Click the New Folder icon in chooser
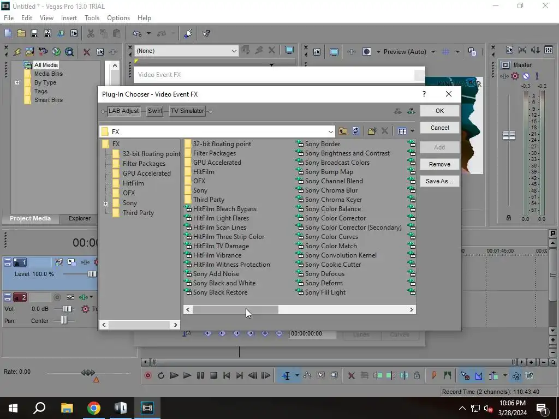559x419 pixels. click(x=372, y=131)
